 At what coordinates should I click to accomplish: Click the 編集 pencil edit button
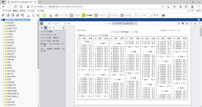tap(154, 15)
